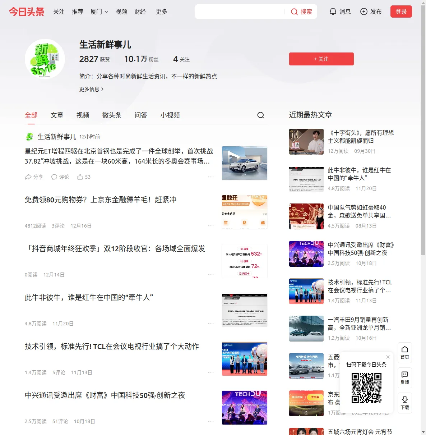
Task: Comment on the 星纪元ET post
Action: [60, 177]
